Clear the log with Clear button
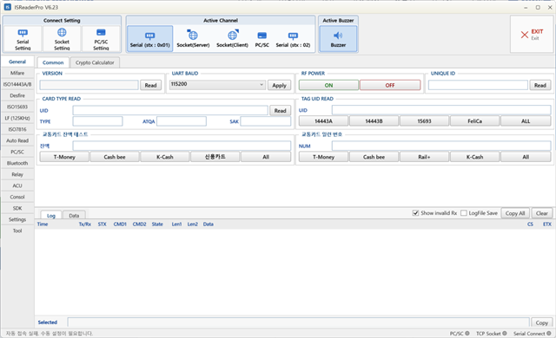The height and width of the screenshot is (338, 556). click(x=542, y=213)
